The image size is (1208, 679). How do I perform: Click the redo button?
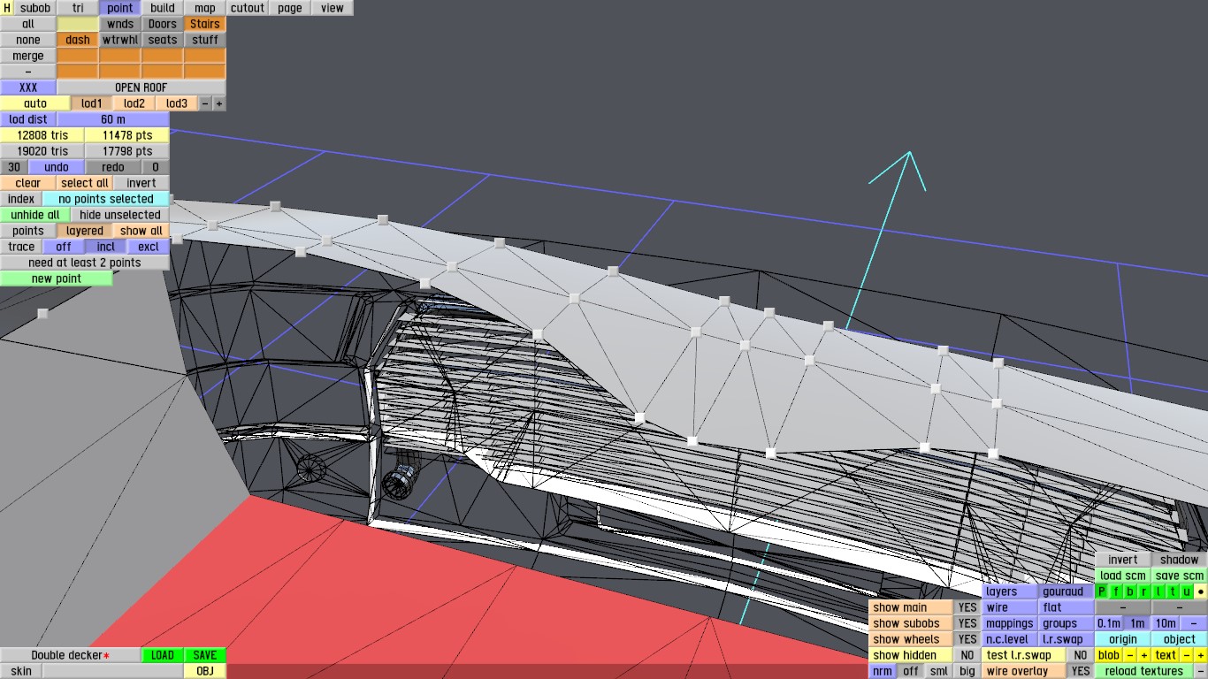pyautogui.click(x=113, y=167)
